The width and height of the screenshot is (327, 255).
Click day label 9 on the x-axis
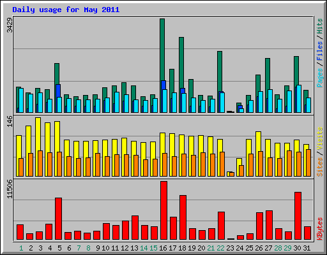98,248
